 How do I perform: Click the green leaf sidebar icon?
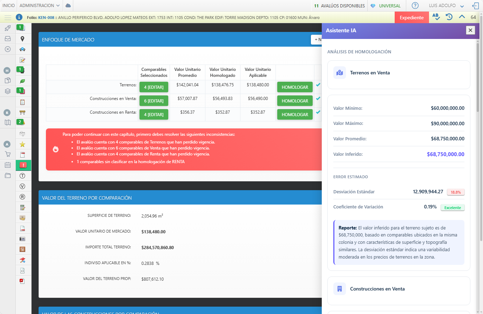(x=22, y=81)
